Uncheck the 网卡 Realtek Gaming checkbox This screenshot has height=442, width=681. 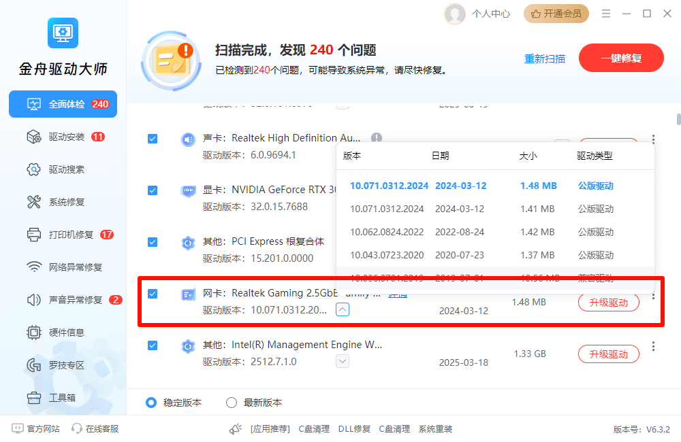153,294
